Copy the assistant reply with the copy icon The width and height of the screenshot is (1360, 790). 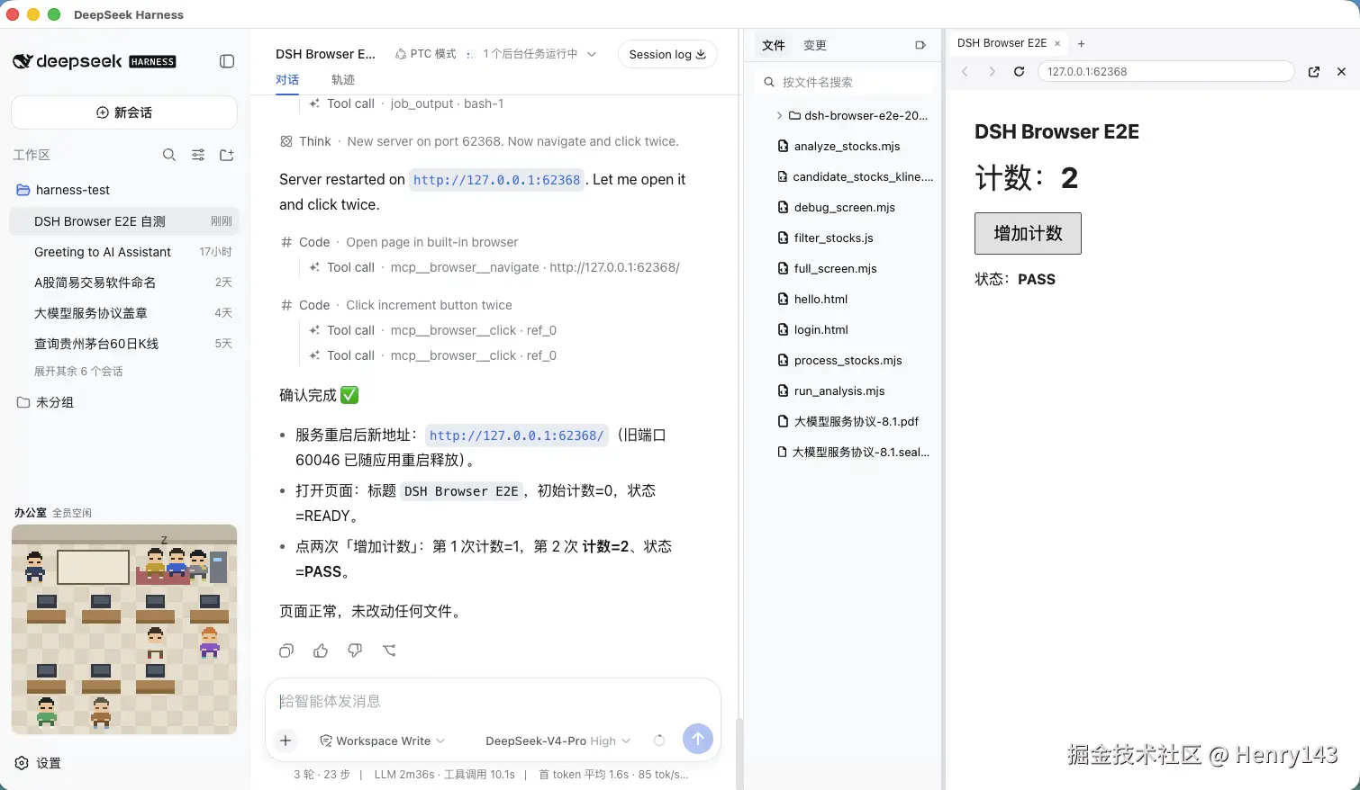(x=286, y=651)
